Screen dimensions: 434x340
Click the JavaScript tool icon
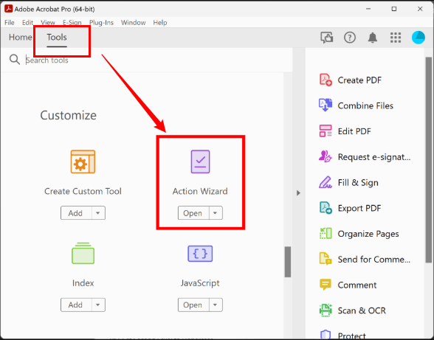[200, 254]
